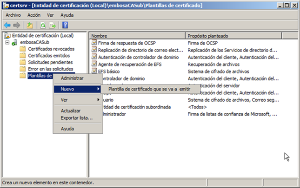Open the Acción menu
The image size is (300, 188).
pos(34,15)
